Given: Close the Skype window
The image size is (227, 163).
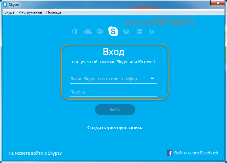Looking at the screenshot, I should coord(217,3).
